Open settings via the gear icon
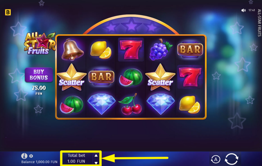This screenshot has height=166, width=262. (31, 156)
